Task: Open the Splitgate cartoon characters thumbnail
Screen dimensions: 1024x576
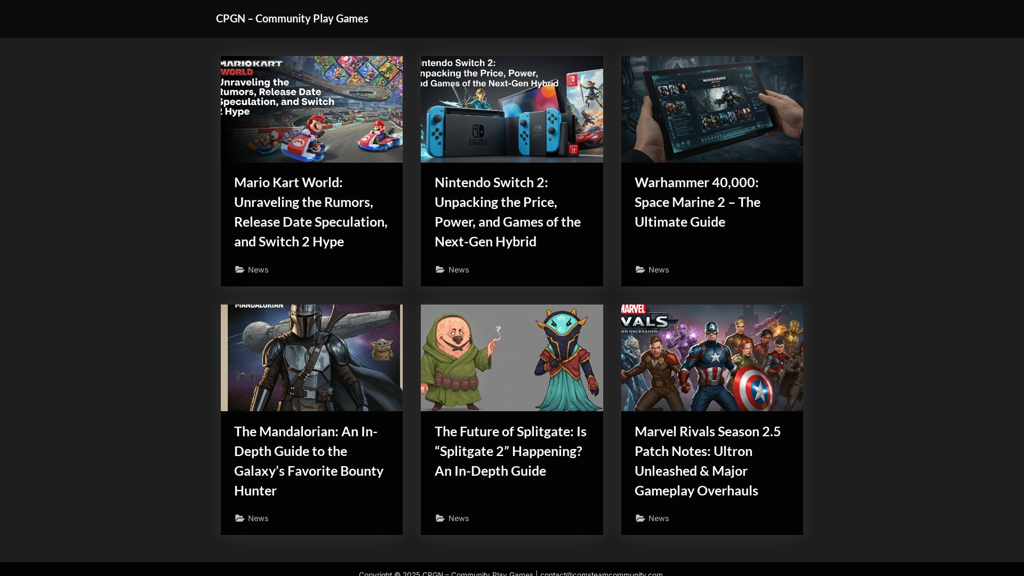Action: pyautogui.click(x=512, y=358)
